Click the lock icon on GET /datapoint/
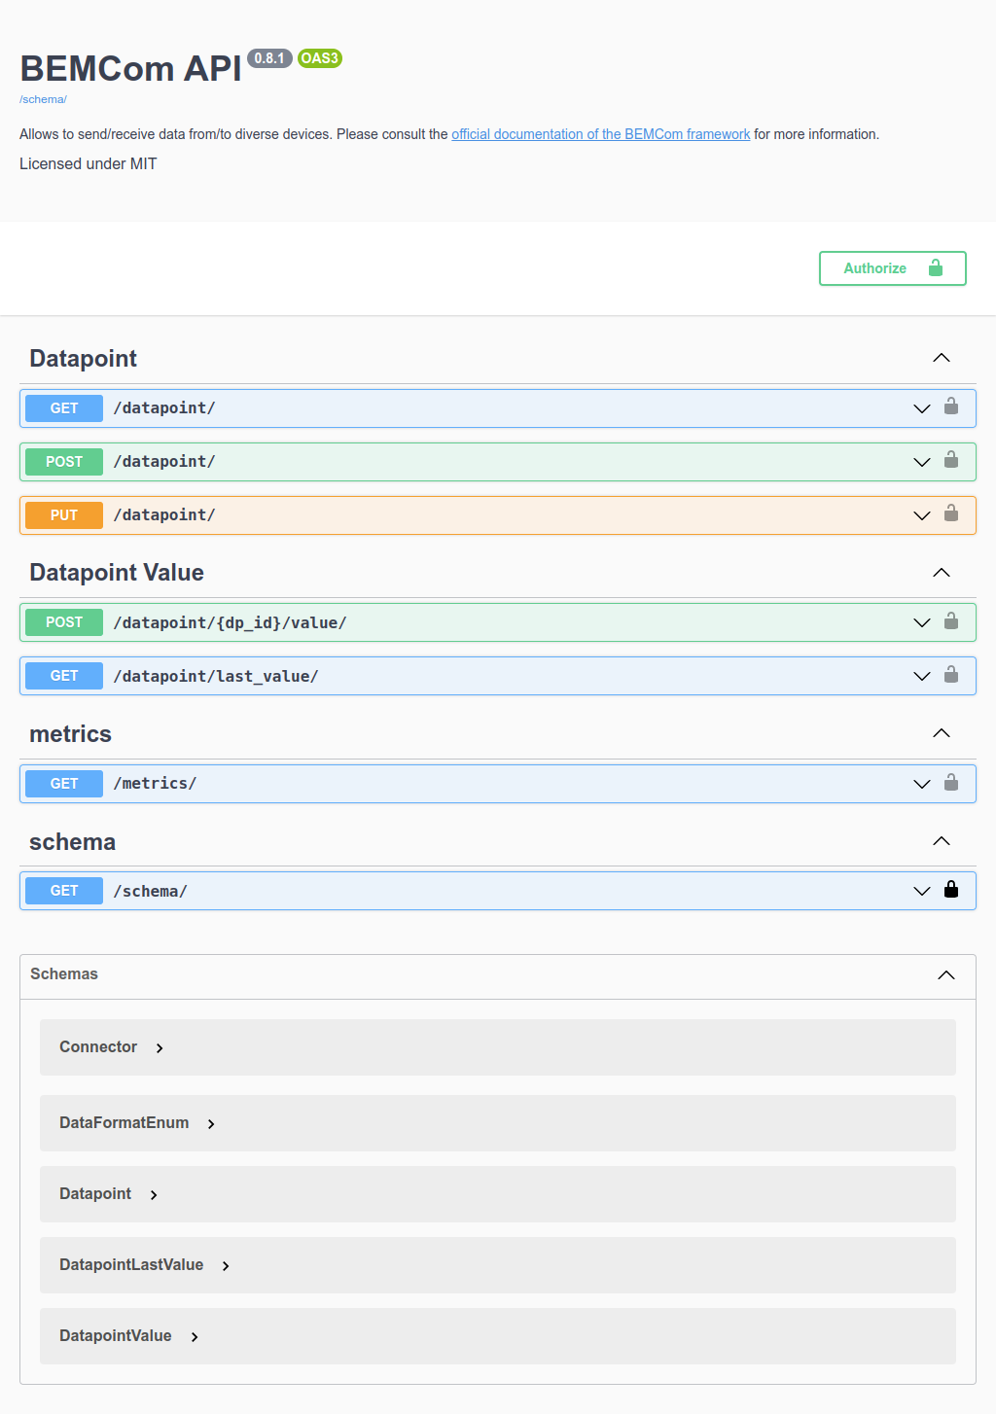Viewport: 996px width, 1414px height. coord(951,407)
